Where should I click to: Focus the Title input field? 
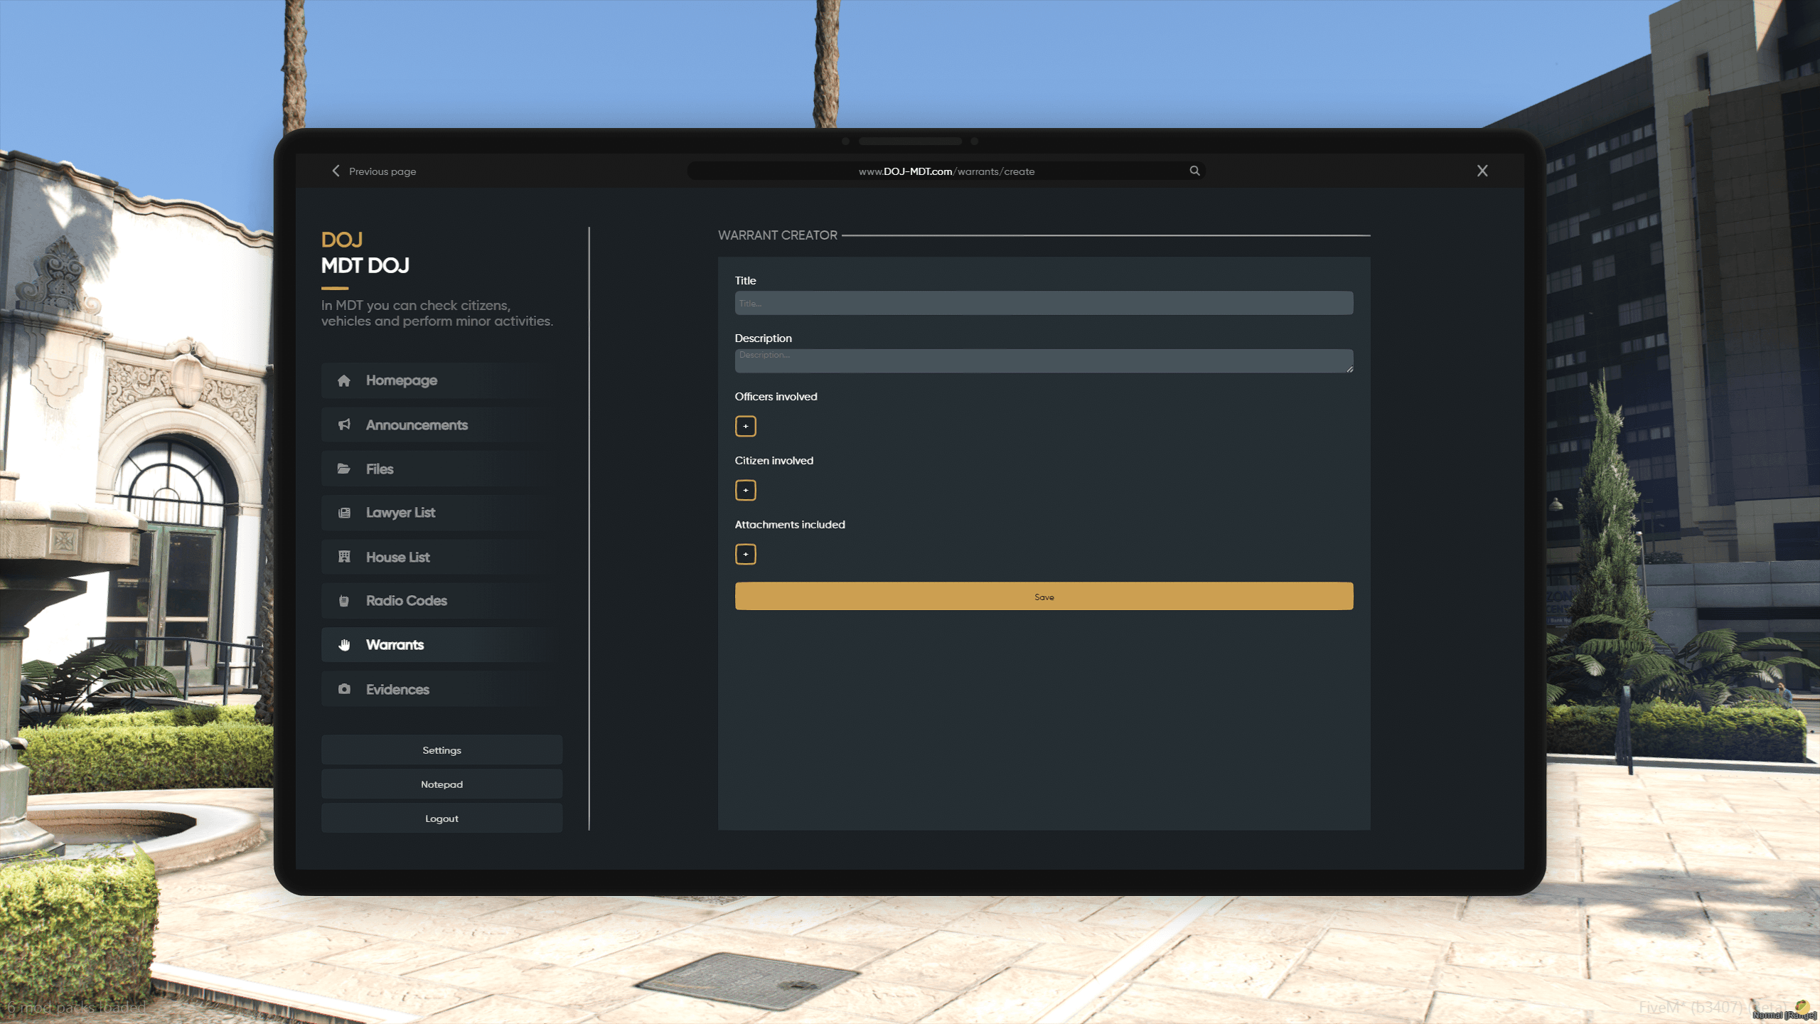[1044, 303]
